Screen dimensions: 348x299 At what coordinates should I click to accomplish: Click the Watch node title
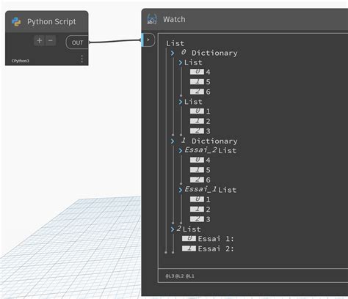tap(174, 19)
